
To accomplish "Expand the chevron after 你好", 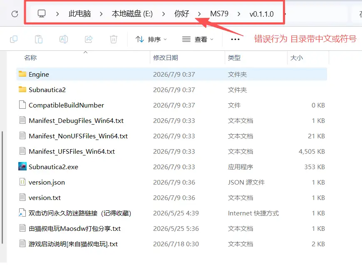I will (x=199, y=14).
